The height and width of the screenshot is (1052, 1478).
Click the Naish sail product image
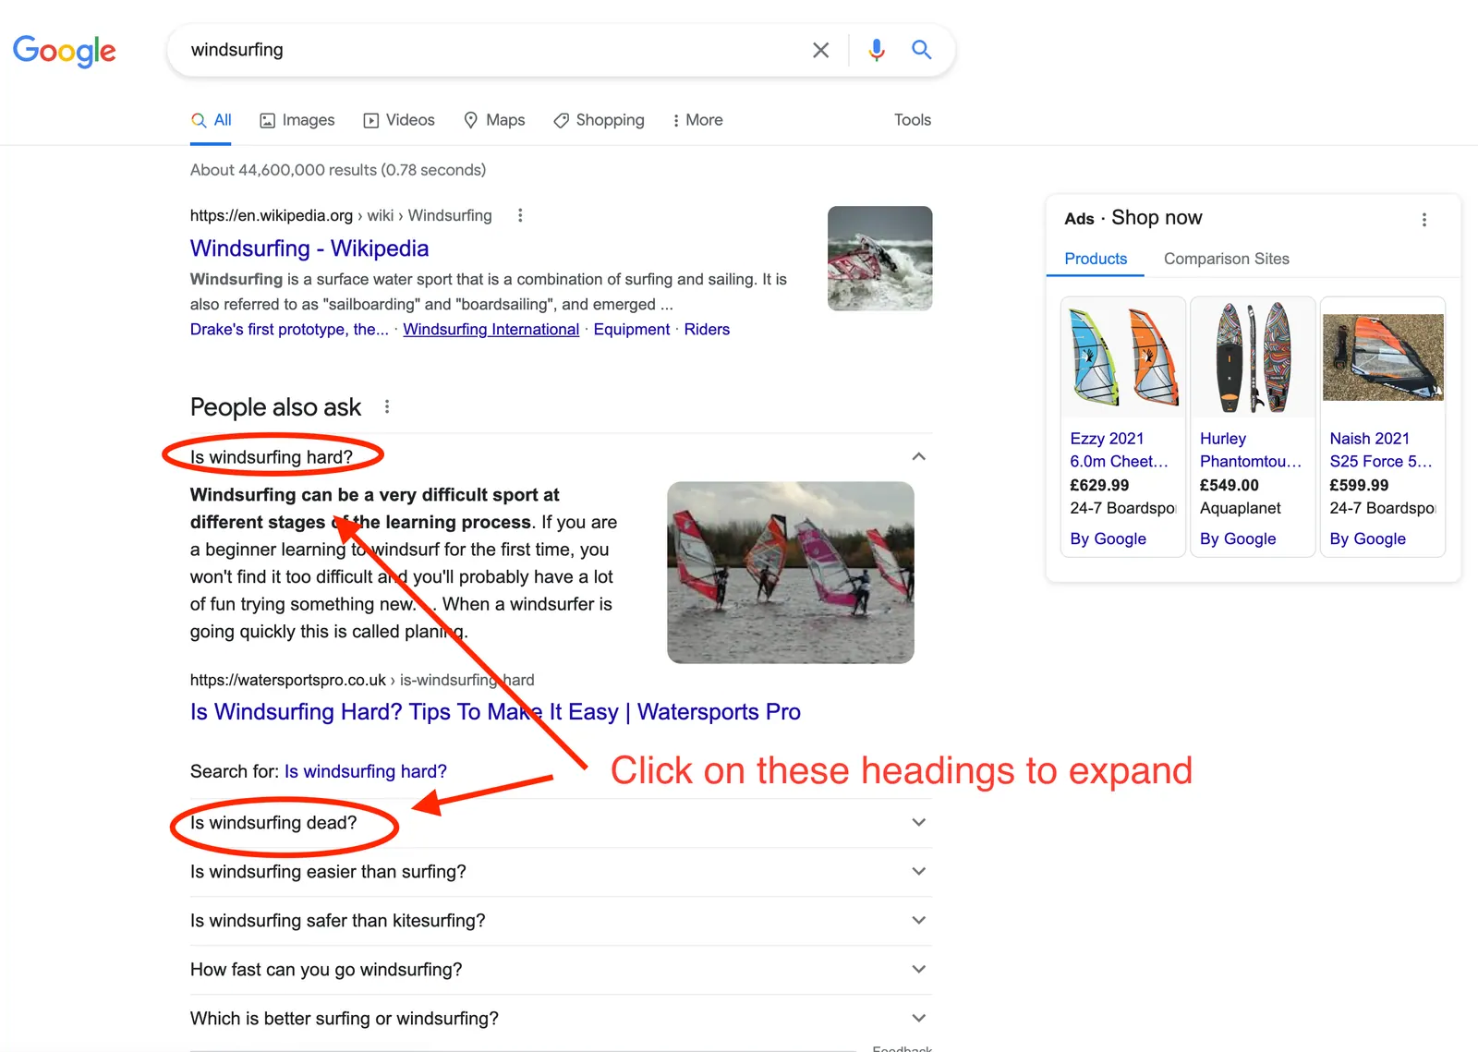[1383, 357]
